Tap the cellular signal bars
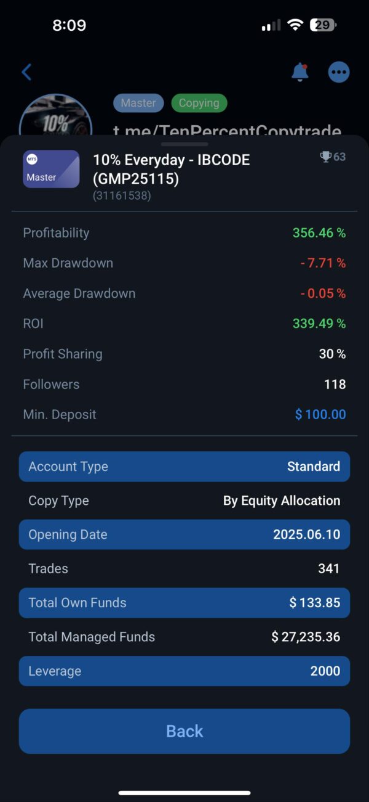 point(271,25)
